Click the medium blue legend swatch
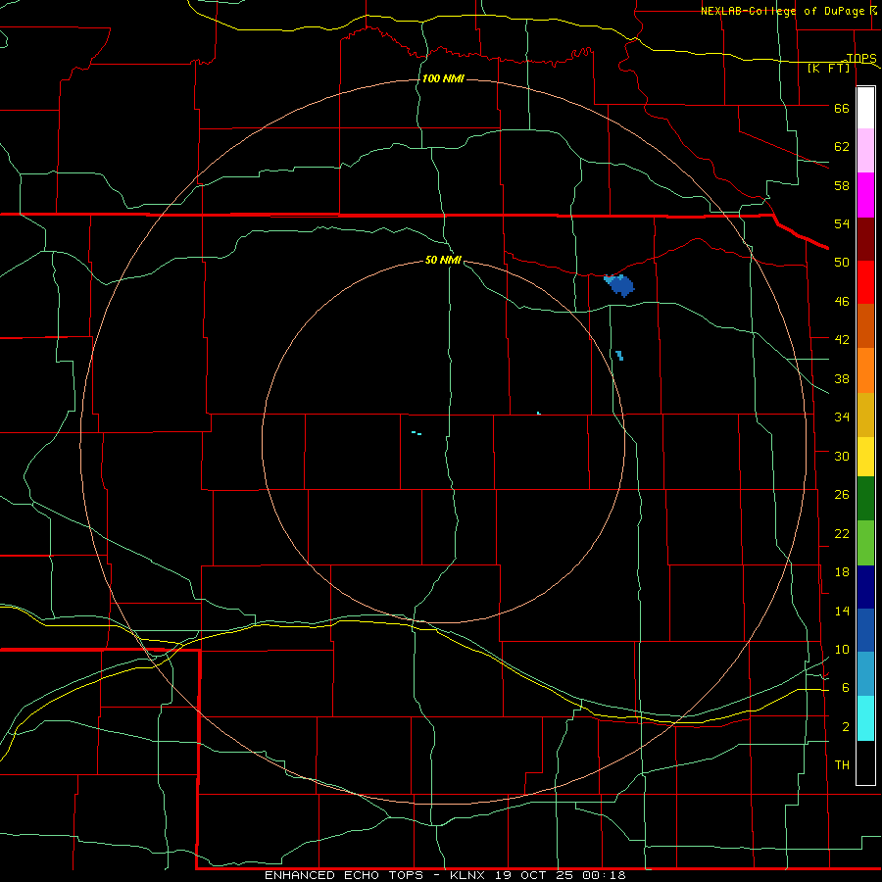Screen dimensions: 882x882 (x=865, y=630)
